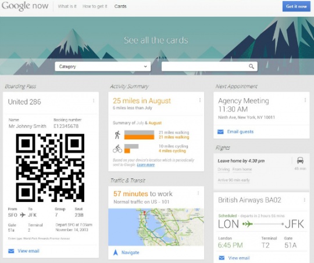Click passenger name Mr Johnny Smith

[27, 126]
